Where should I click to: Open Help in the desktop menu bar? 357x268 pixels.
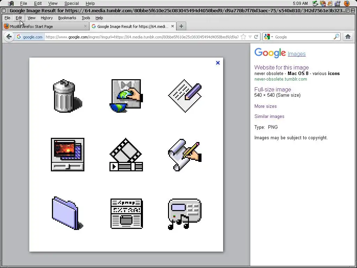90,3
